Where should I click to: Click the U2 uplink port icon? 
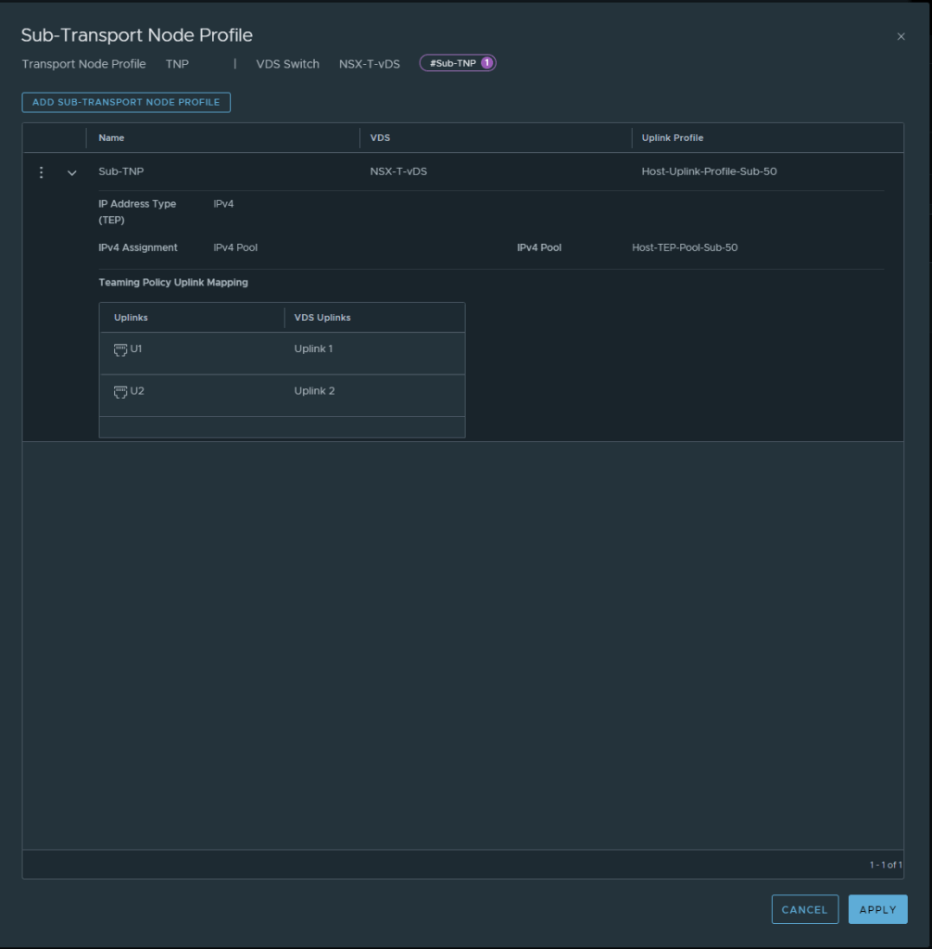click(120, 392)
